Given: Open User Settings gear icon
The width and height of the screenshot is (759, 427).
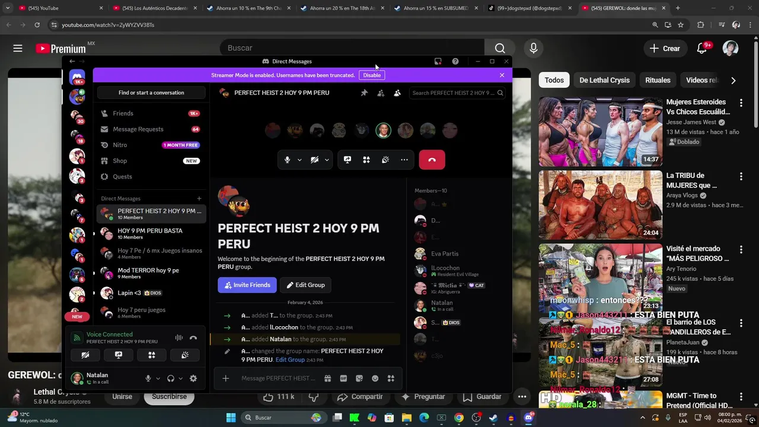Looking at the screenshot, I should click(x=193, y=378).
